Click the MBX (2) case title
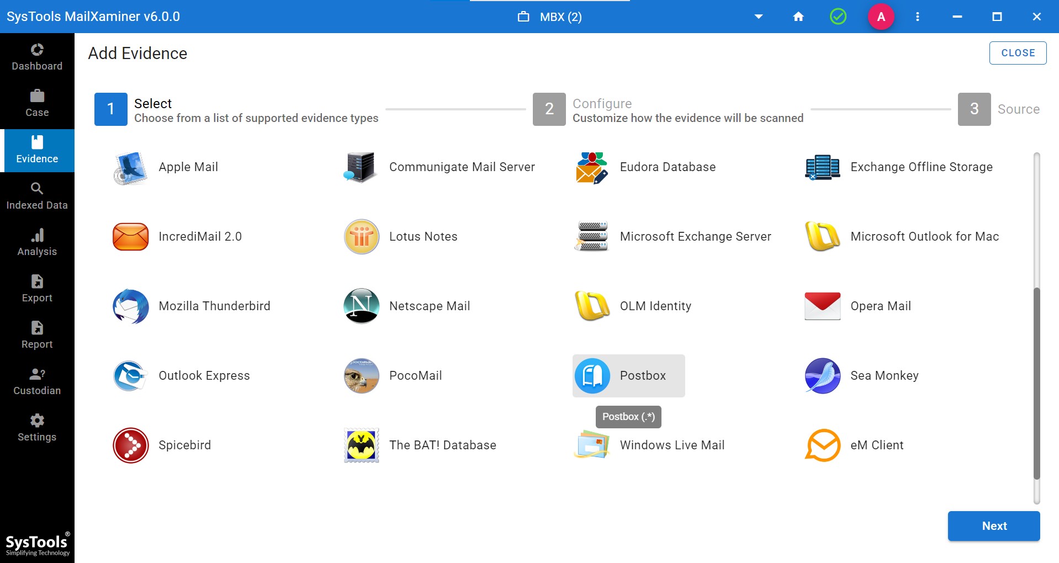 click(560, 17)
